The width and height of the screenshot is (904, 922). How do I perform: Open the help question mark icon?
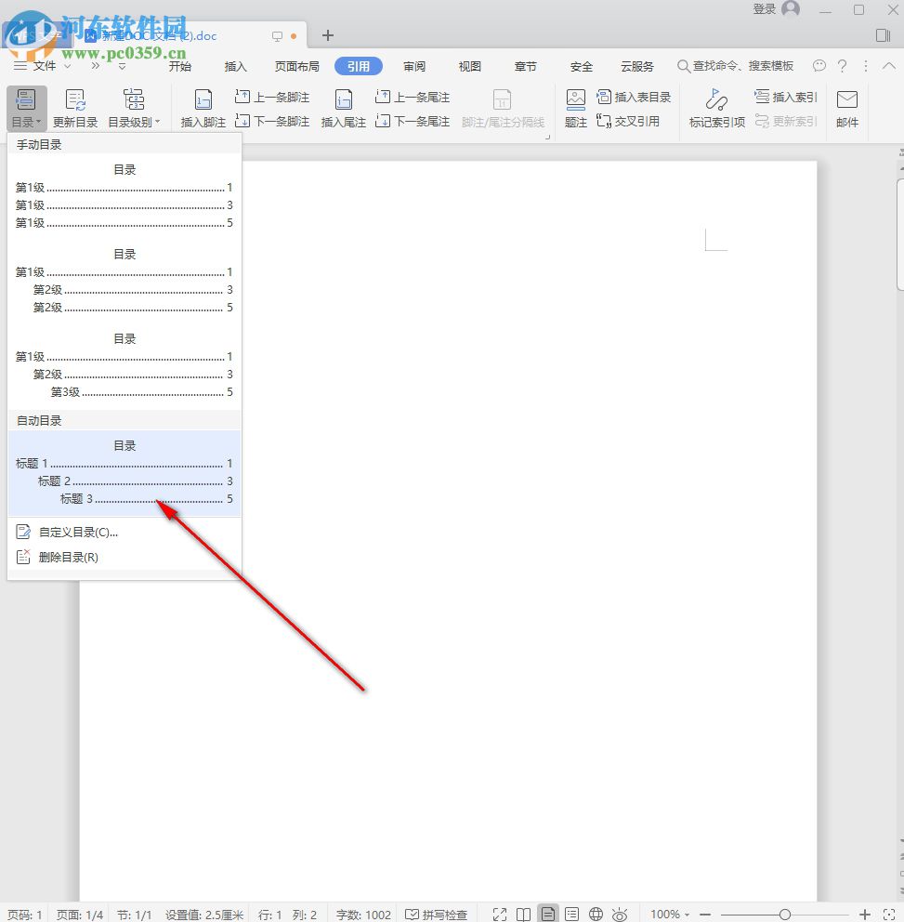pyautogui.click(x=842, y=66)
